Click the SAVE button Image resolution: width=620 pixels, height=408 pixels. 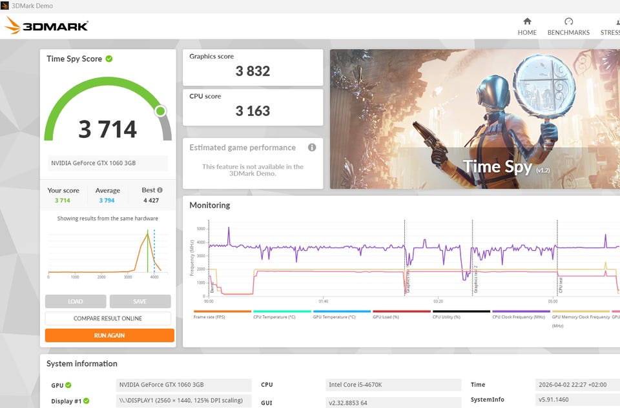(x=140, y=302)
